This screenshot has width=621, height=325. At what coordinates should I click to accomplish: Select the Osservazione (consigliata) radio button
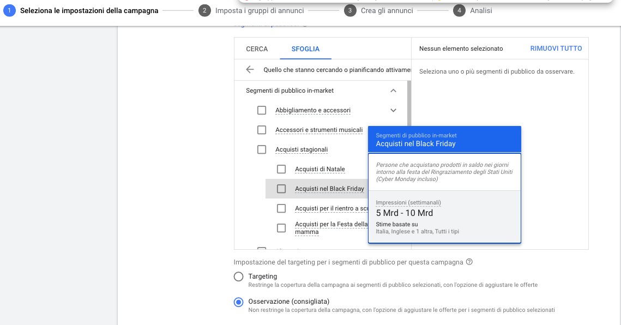[x=238, y=303]
